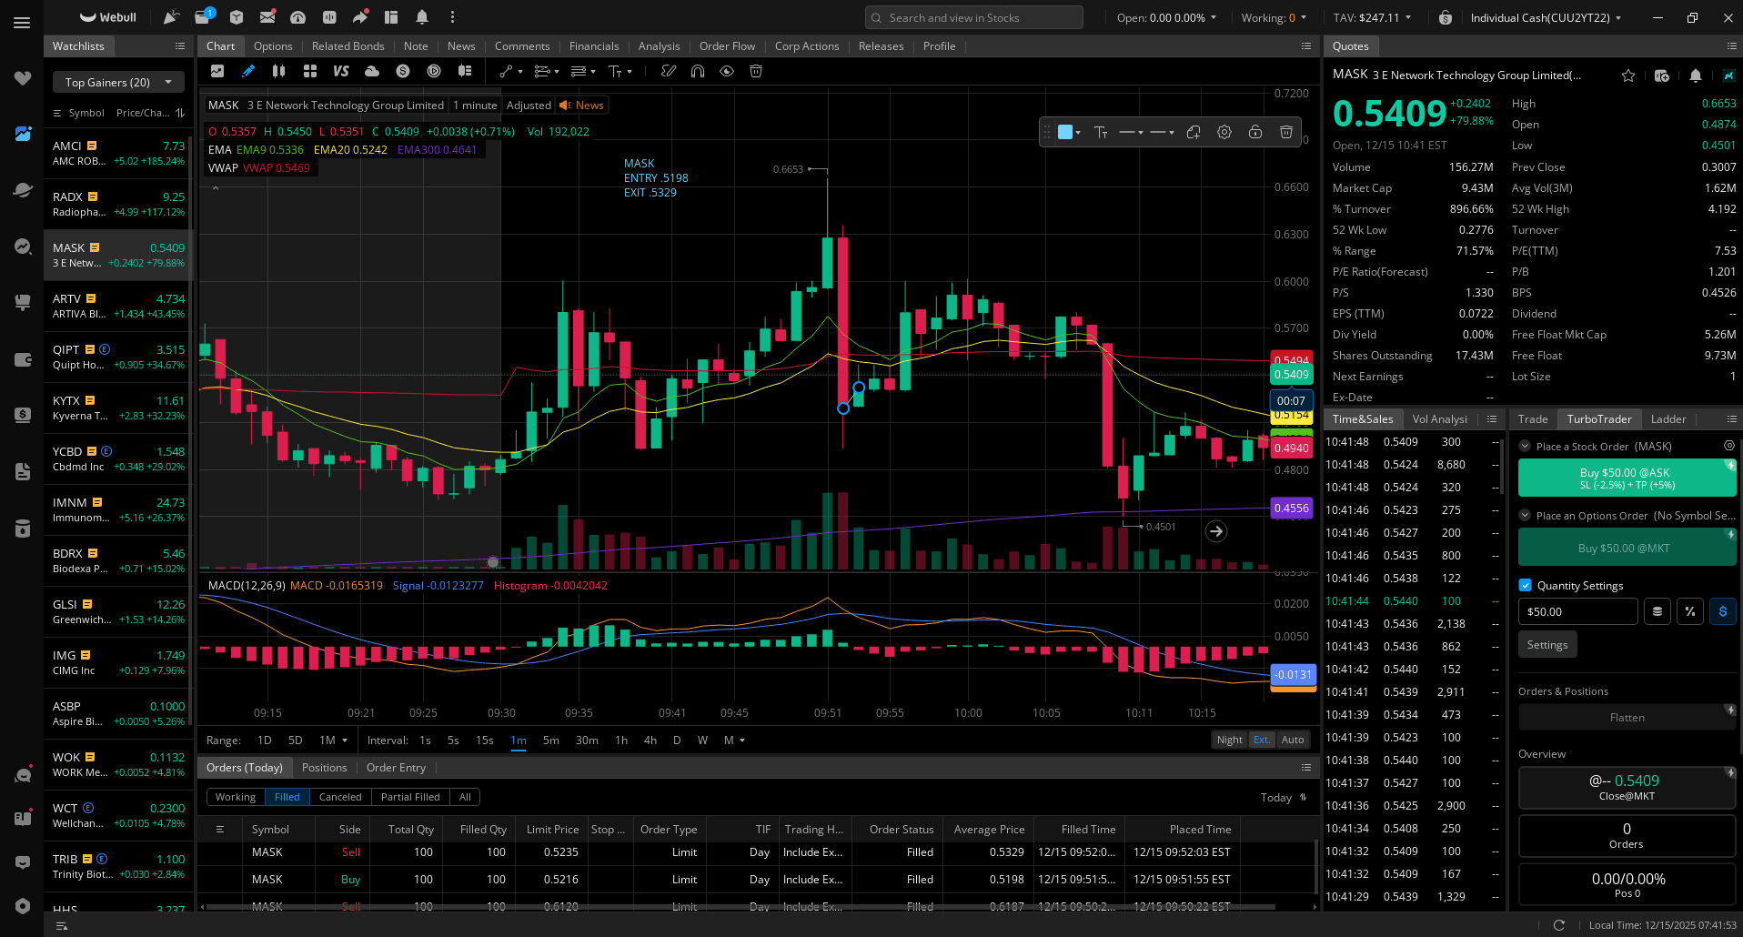Open the 1M range dropdown
The width and height of the screenshot is (1743, 937).
click(x=334, y=740)
